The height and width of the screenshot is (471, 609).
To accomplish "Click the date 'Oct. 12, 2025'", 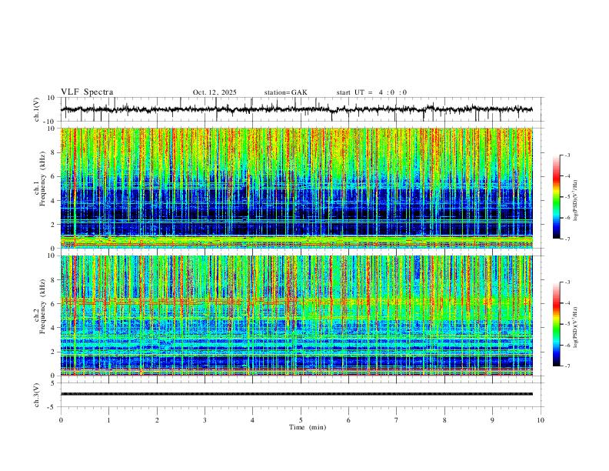I will [215, 92].
